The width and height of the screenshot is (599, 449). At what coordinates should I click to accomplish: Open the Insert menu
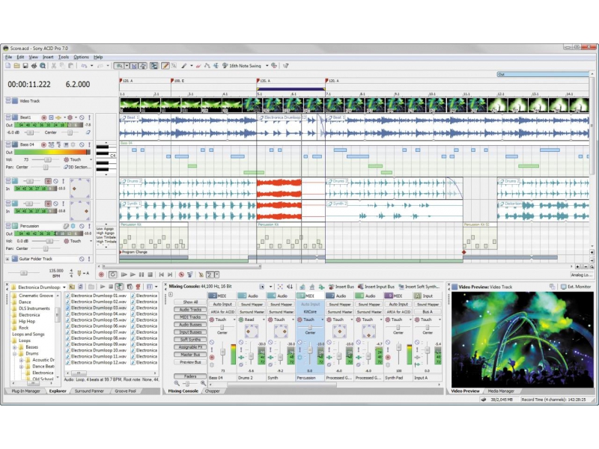[x=48, y=57]
